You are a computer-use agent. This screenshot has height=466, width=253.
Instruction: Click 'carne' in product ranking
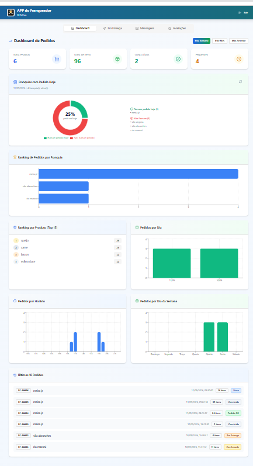24,247
